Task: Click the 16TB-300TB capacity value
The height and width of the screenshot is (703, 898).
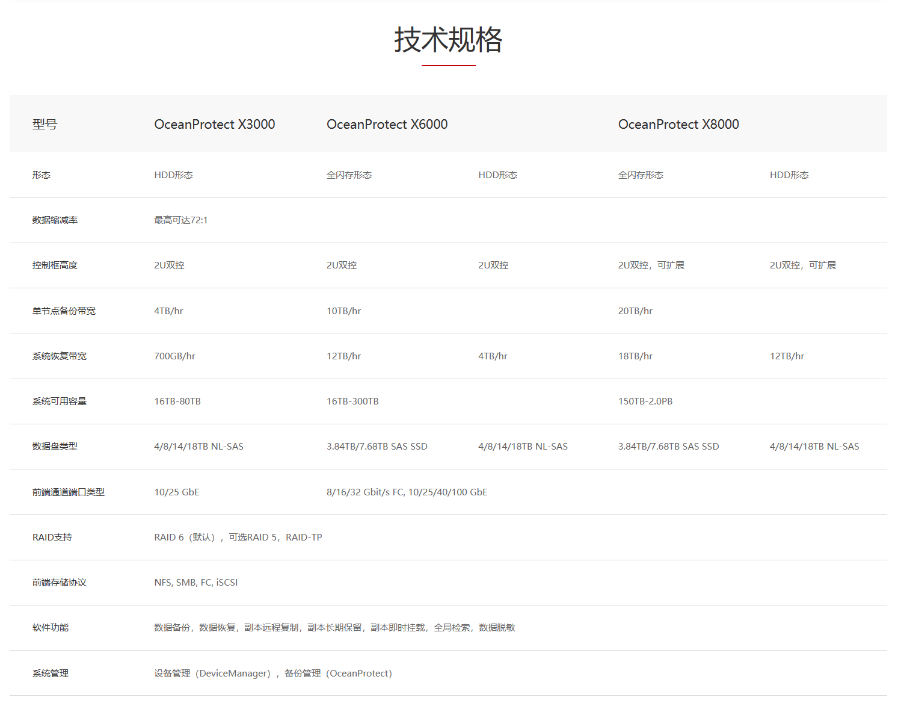Action: click(352, 401)
